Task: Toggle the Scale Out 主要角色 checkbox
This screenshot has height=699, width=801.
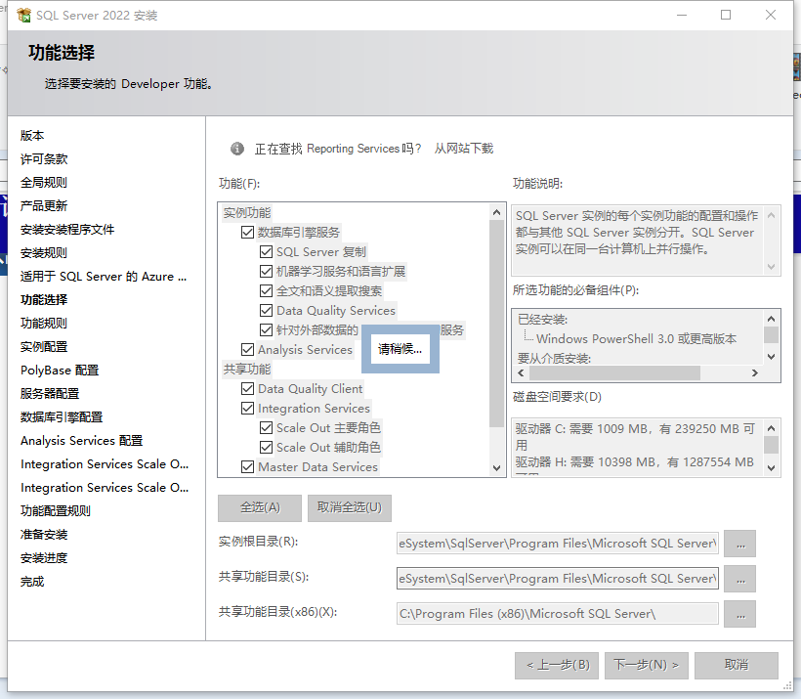Action: [266, 427]
